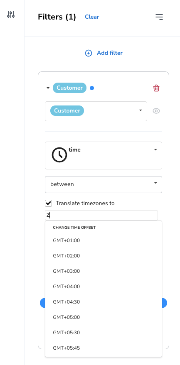The height and width of the screenshot is (365, 180).
Task: Clear all filters link
Action: click(x=92, y=17)
